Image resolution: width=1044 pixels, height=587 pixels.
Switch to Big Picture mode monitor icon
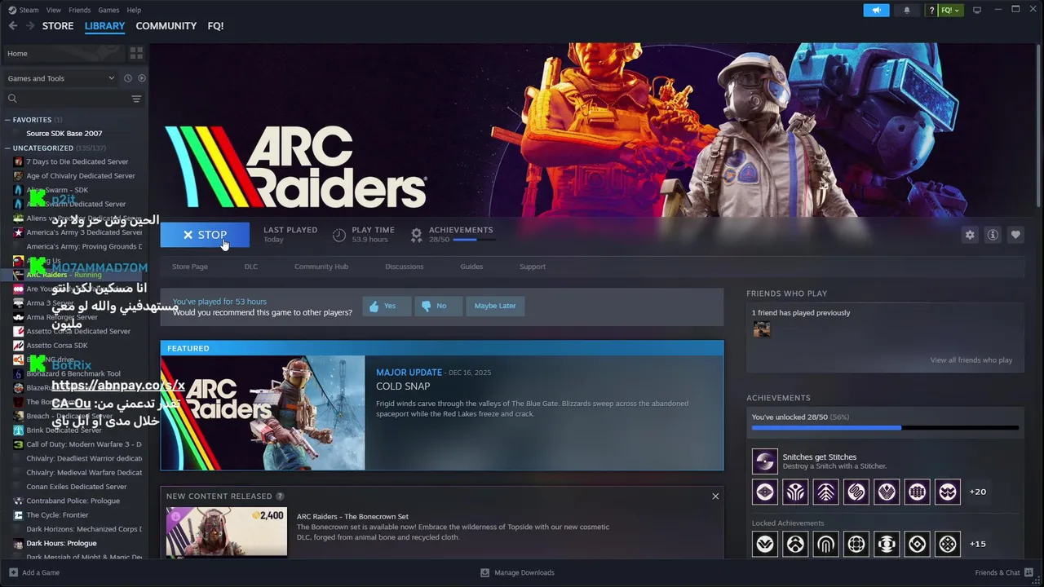(x=977, y=10)
